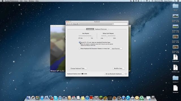
Task: Open the App Store dock icon
Action: pyautogui.click(x=42, y=98)
